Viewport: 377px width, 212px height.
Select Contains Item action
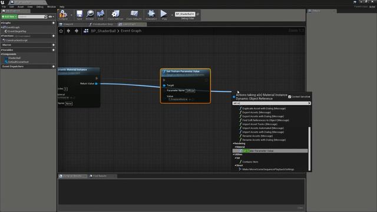pos(250,162)
